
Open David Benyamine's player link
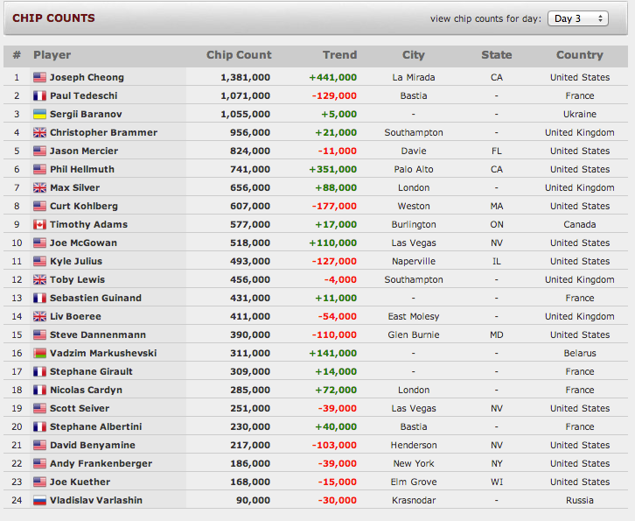click(x=93, y=445)
